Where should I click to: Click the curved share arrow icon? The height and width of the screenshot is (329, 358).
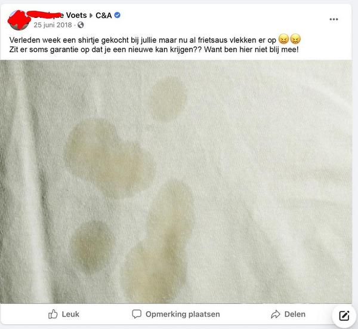coord(276,314)
